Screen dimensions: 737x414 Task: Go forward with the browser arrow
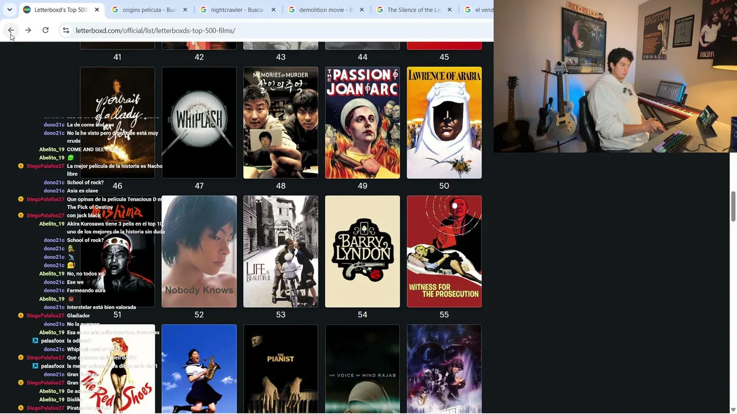click(28, 30)
